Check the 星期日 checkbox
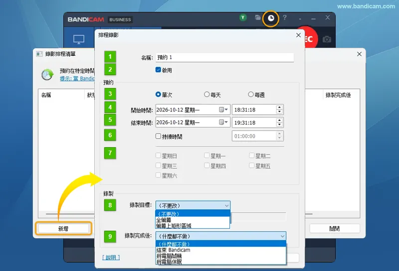Screen dimensions: 399x271 coord(158,155)
